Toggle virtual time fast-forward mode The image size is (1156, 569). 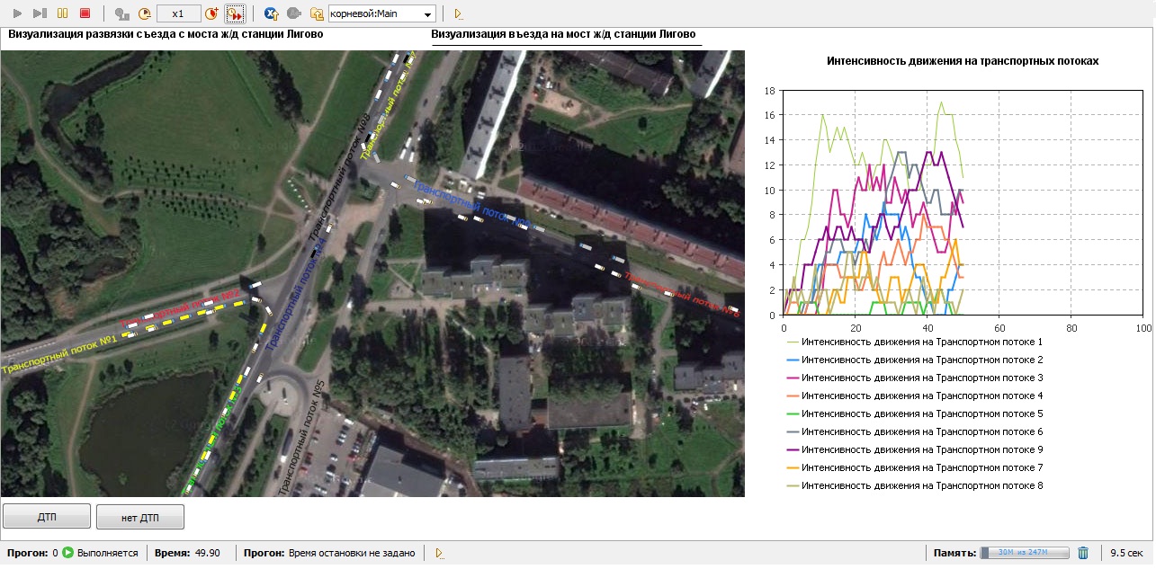tap(235, 13)
